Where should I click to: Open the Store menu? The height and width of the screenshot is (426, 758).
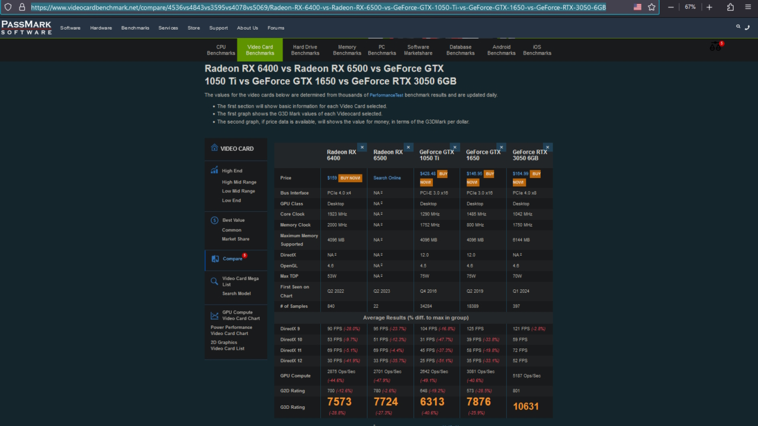[194, 28]
